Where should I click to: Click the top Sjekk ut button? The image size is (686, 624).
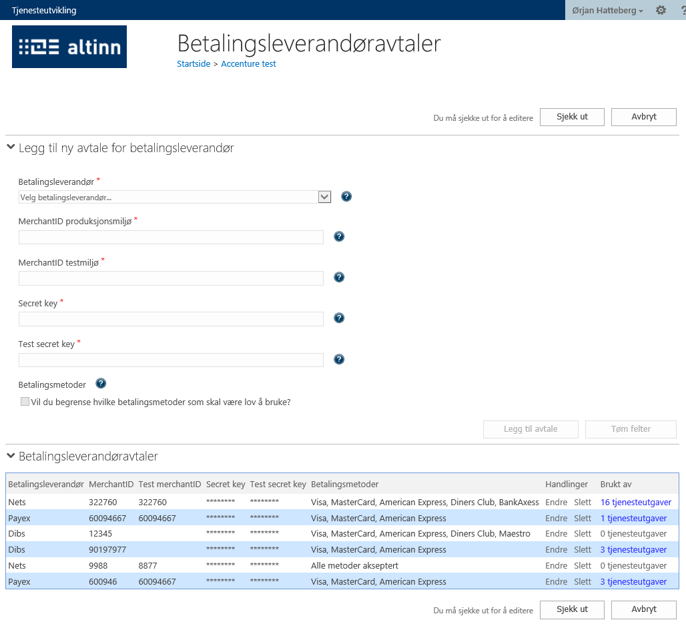pyautogui.click(x=572, y=117)
